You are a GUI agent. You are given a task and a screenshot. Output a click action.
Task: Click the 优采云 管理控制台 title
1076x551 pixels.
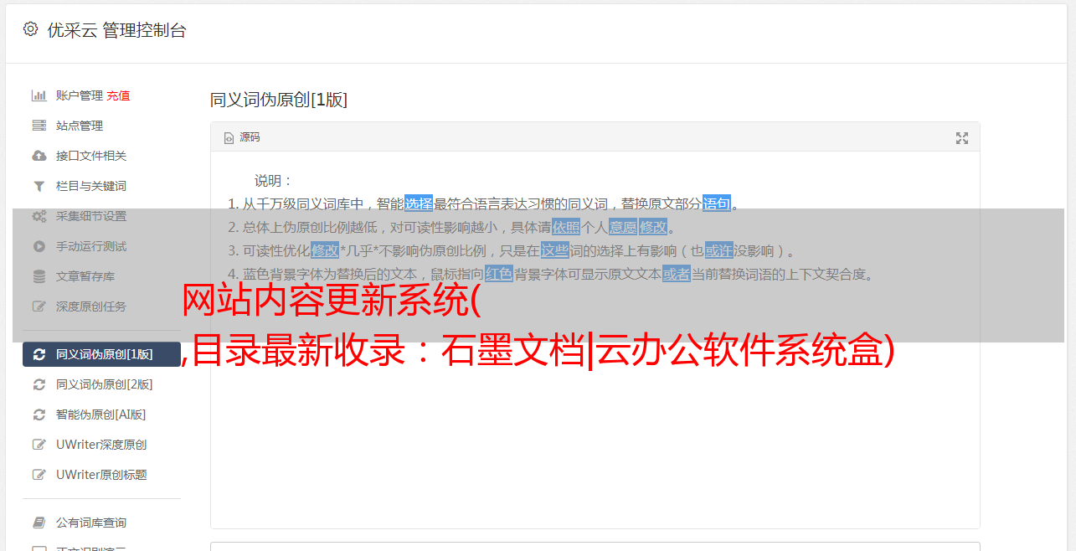116,30
